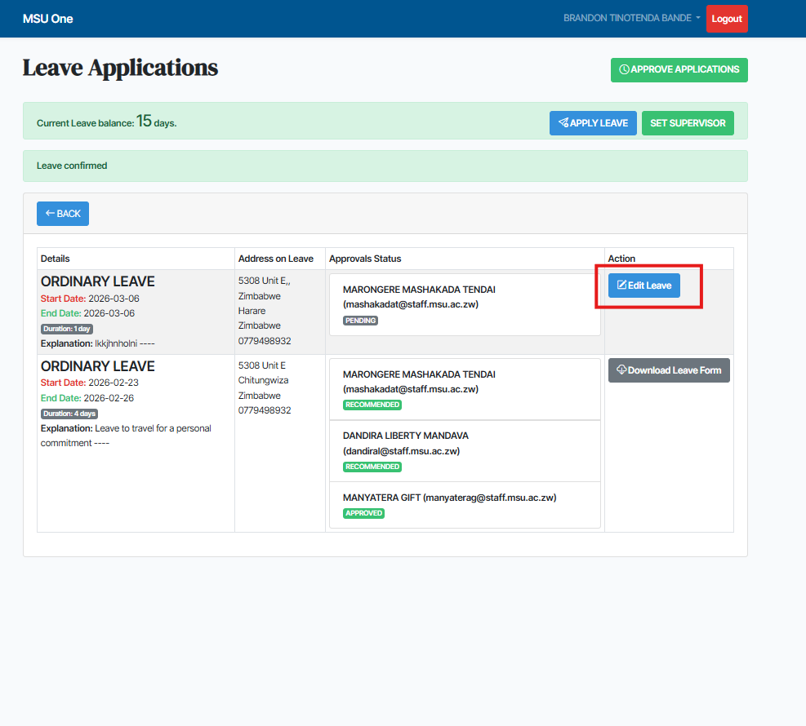Click the clock icon on Approve Applications

point(625,70)
